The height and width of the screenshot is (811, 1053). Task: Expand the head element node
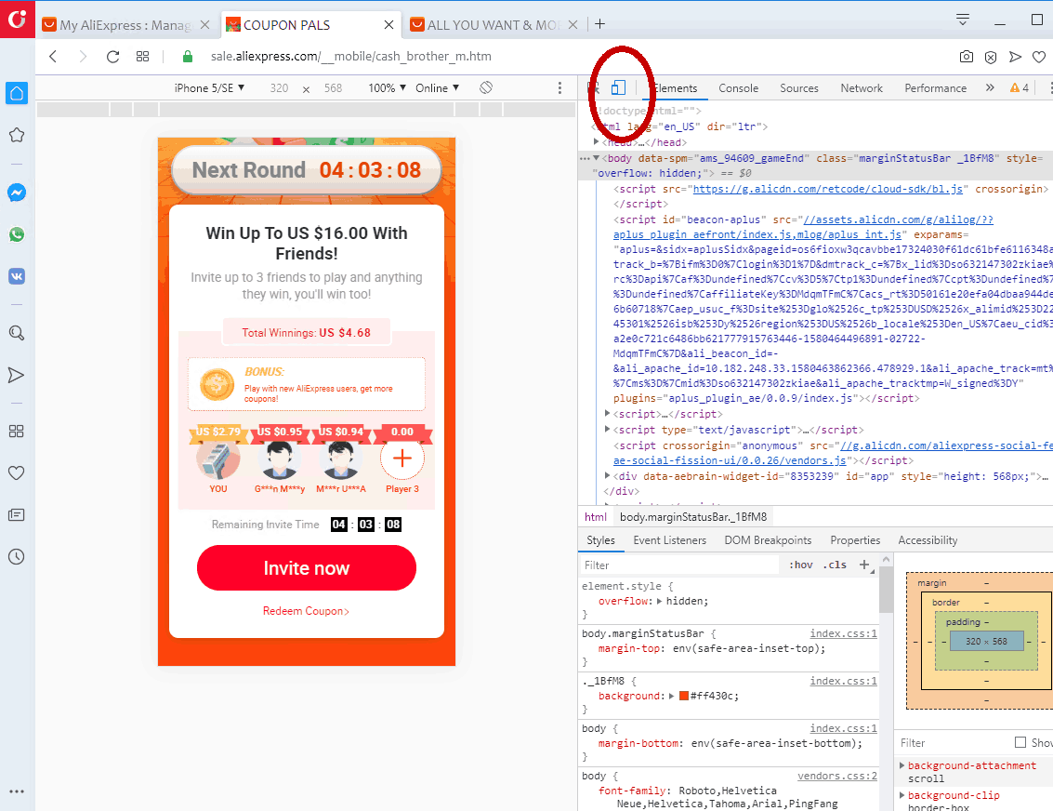coord(597,141)
